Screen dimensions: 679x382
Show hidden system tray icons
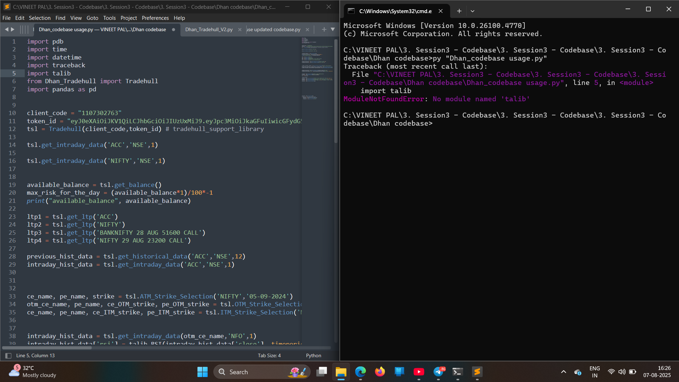[563, 372]
